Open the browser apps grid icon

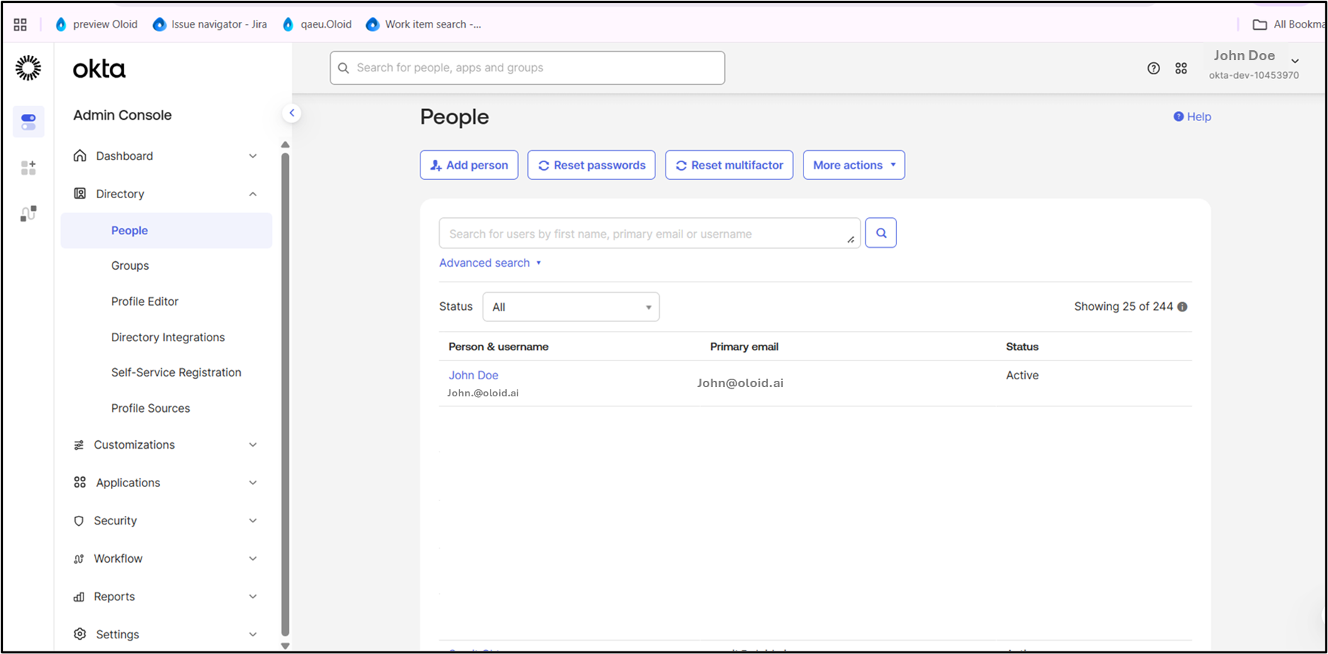click(21, 25)
